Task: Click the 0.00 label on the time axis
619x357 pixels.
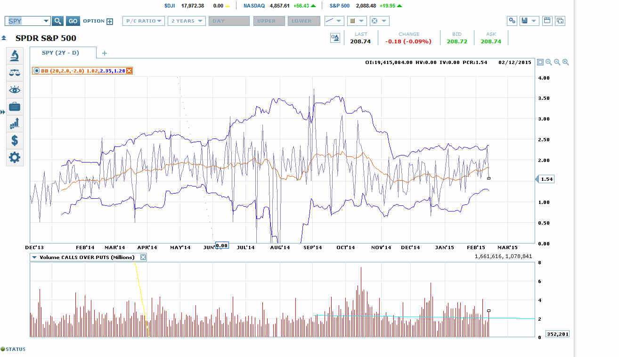Action: click(222, 245)
